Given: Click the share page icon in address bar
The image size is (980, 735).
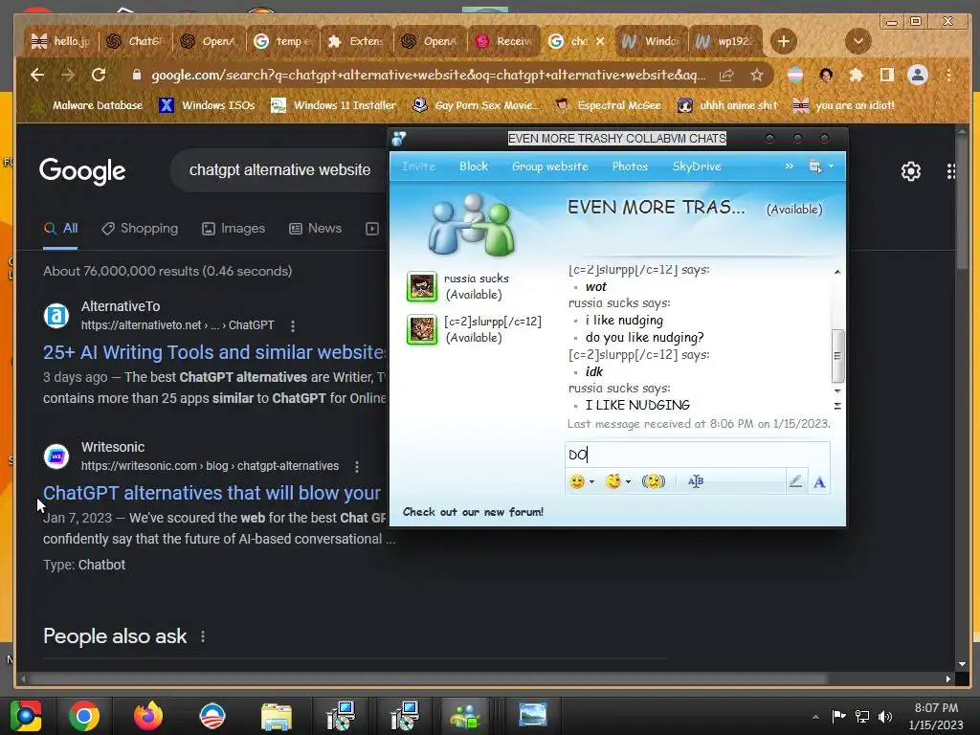Looking at the screenshot, I should pos(726,75).
